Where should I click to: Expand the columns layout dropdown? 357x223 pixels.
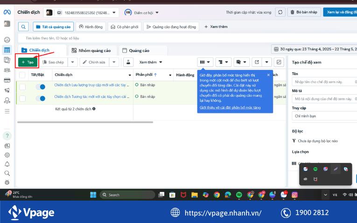pos(205,62)
